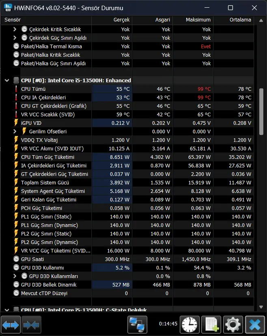Click lightning icon beside CPU Tüm Güç Tüketimi

coord(16,157)
